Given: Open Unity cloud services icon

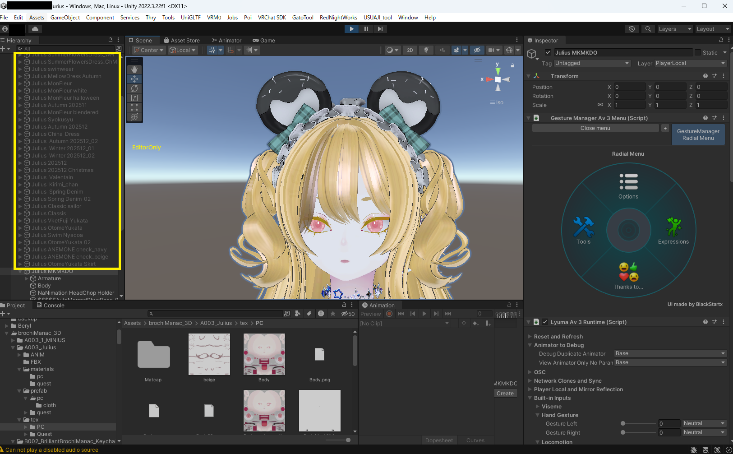Looking at the screenshot, I should (35, 29).
